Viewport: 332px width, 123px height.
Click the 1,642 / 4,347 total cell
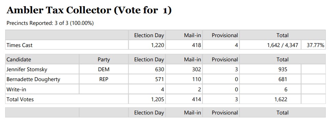(283, 45)
